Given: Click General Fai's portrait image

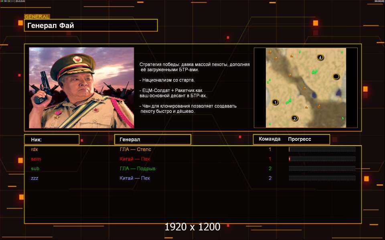Looking at the screenshot, I should [81, 88].
